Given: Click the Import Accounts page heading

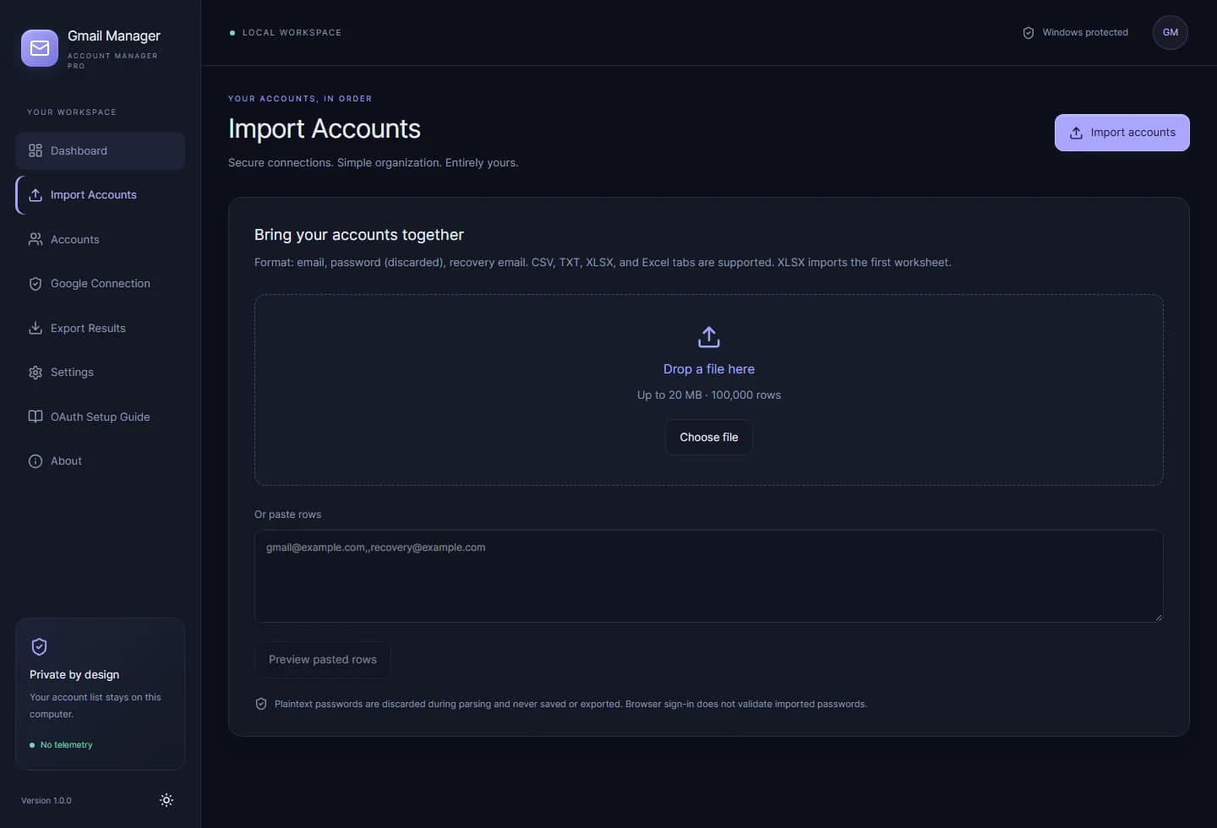Looking at the screenshot, I should click(x=325, y=128).
